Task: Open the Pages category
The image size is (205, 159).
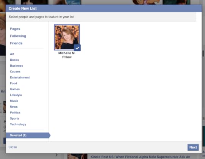Action: pyautogui.click(x=15, y=29)
